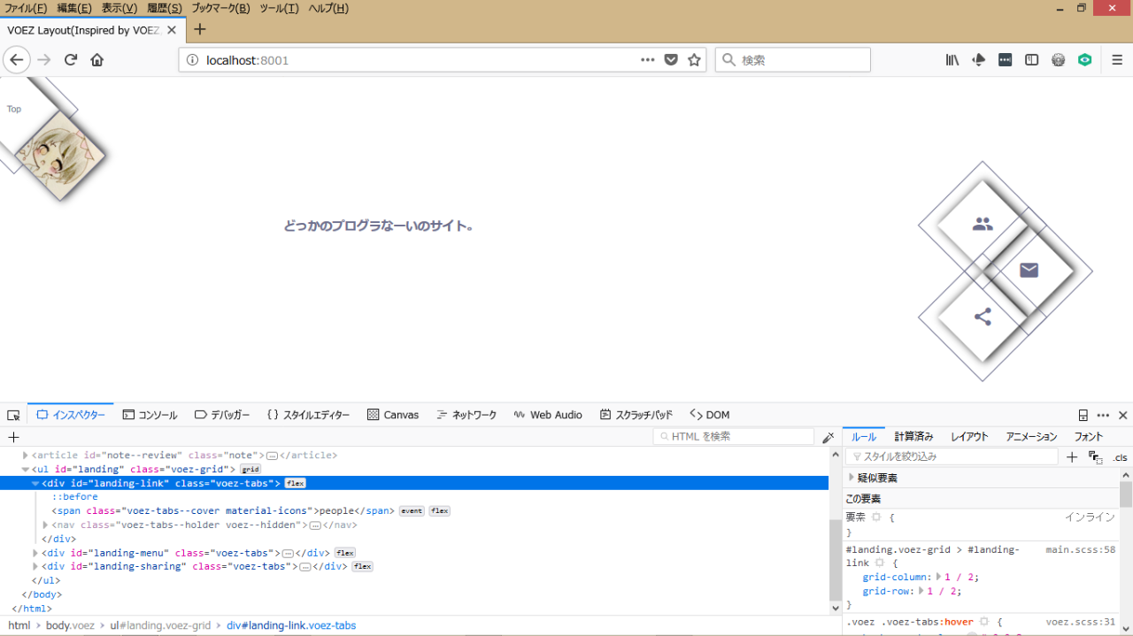This screenshot has height=636, width=1133.
Task: Expand the div#landing-sharing node
Action: pyautogui.click(x=36, y=567)
